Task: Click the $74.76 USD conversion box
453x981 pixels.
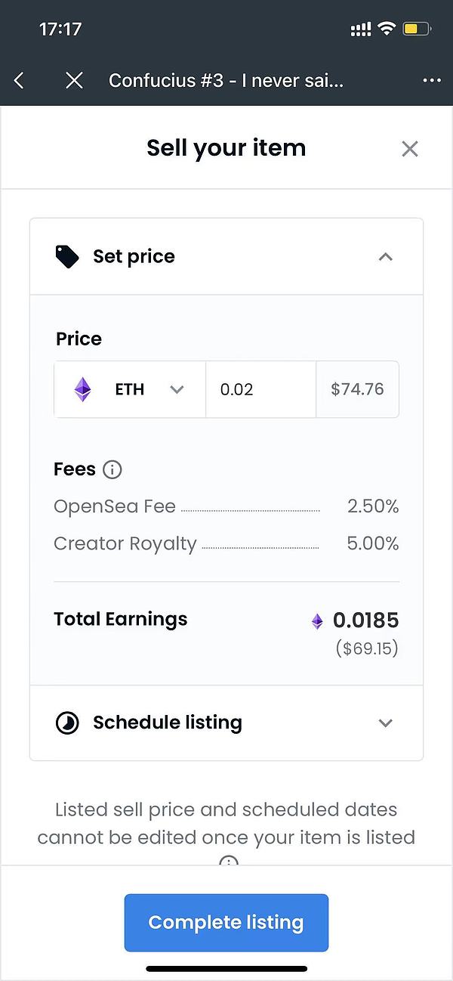Action: tap(357, 389)
